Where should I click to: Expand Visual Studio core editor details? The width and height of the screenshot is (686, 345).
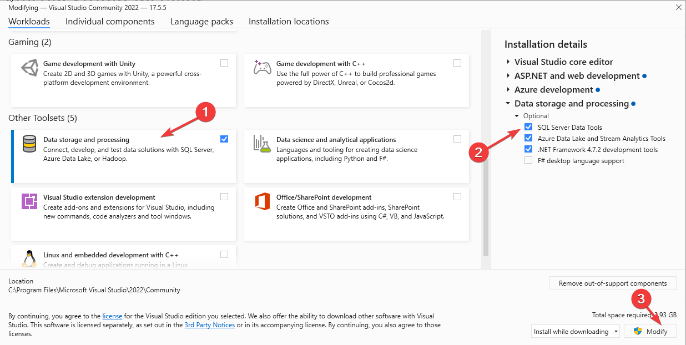508,62
